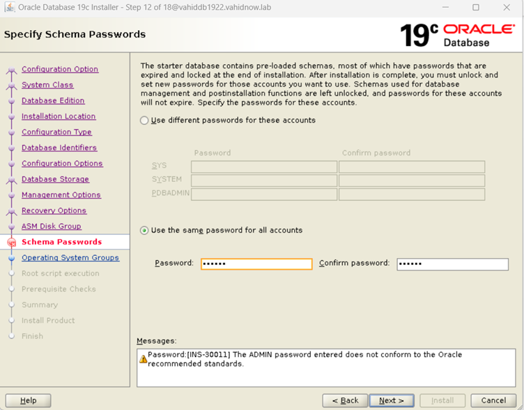Screen dimensions: 524x410
Task: Open Database Identifiers step
Action: [59, 148]
